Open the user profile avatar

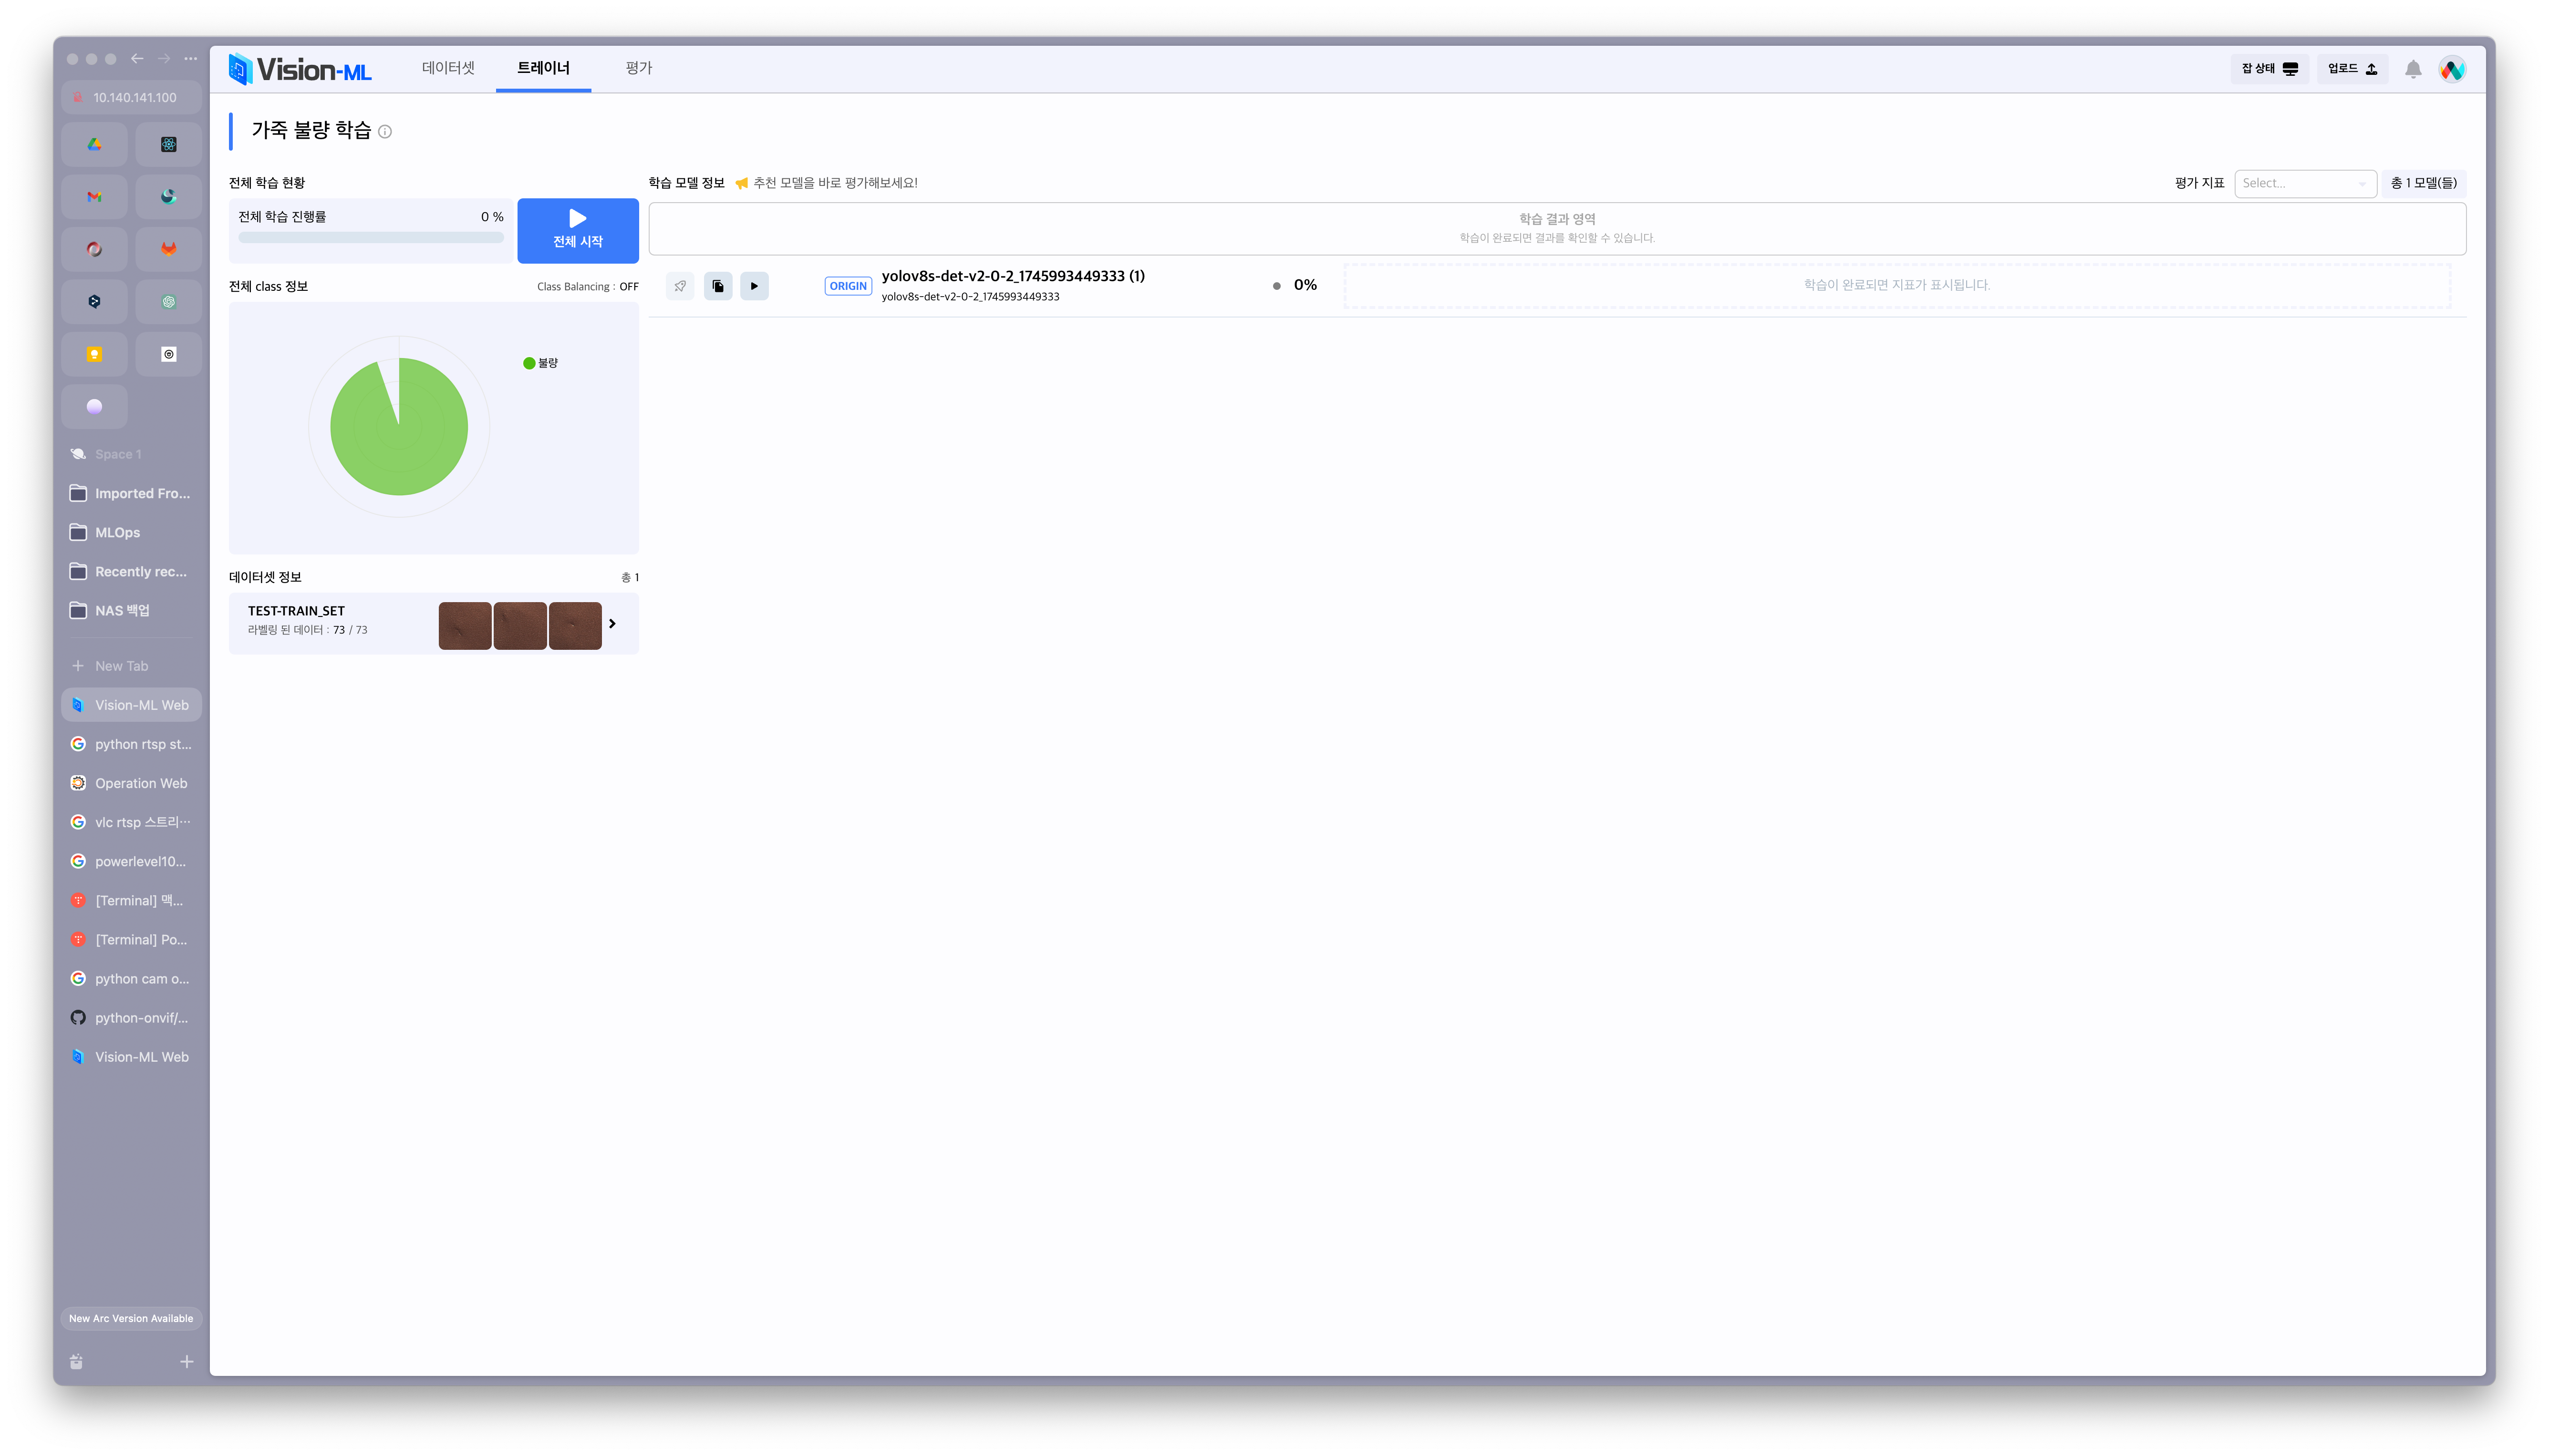(x=2452, y=69)
